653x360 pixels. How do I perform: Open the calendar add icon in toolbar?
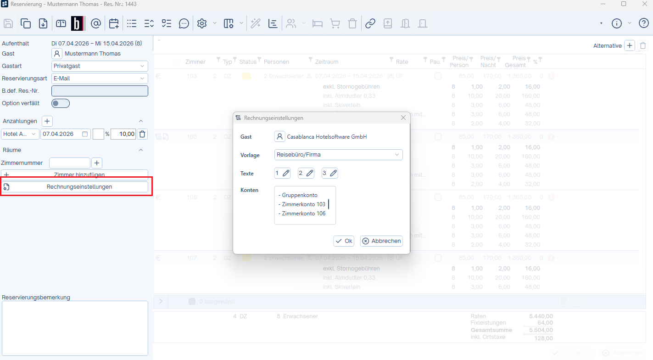(x=114, y=23)
